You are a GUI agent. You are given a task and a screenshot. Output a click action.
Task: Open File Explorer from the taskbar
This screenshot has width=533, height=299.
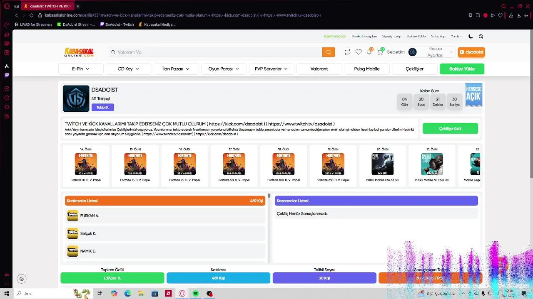(x=141, y=294)
